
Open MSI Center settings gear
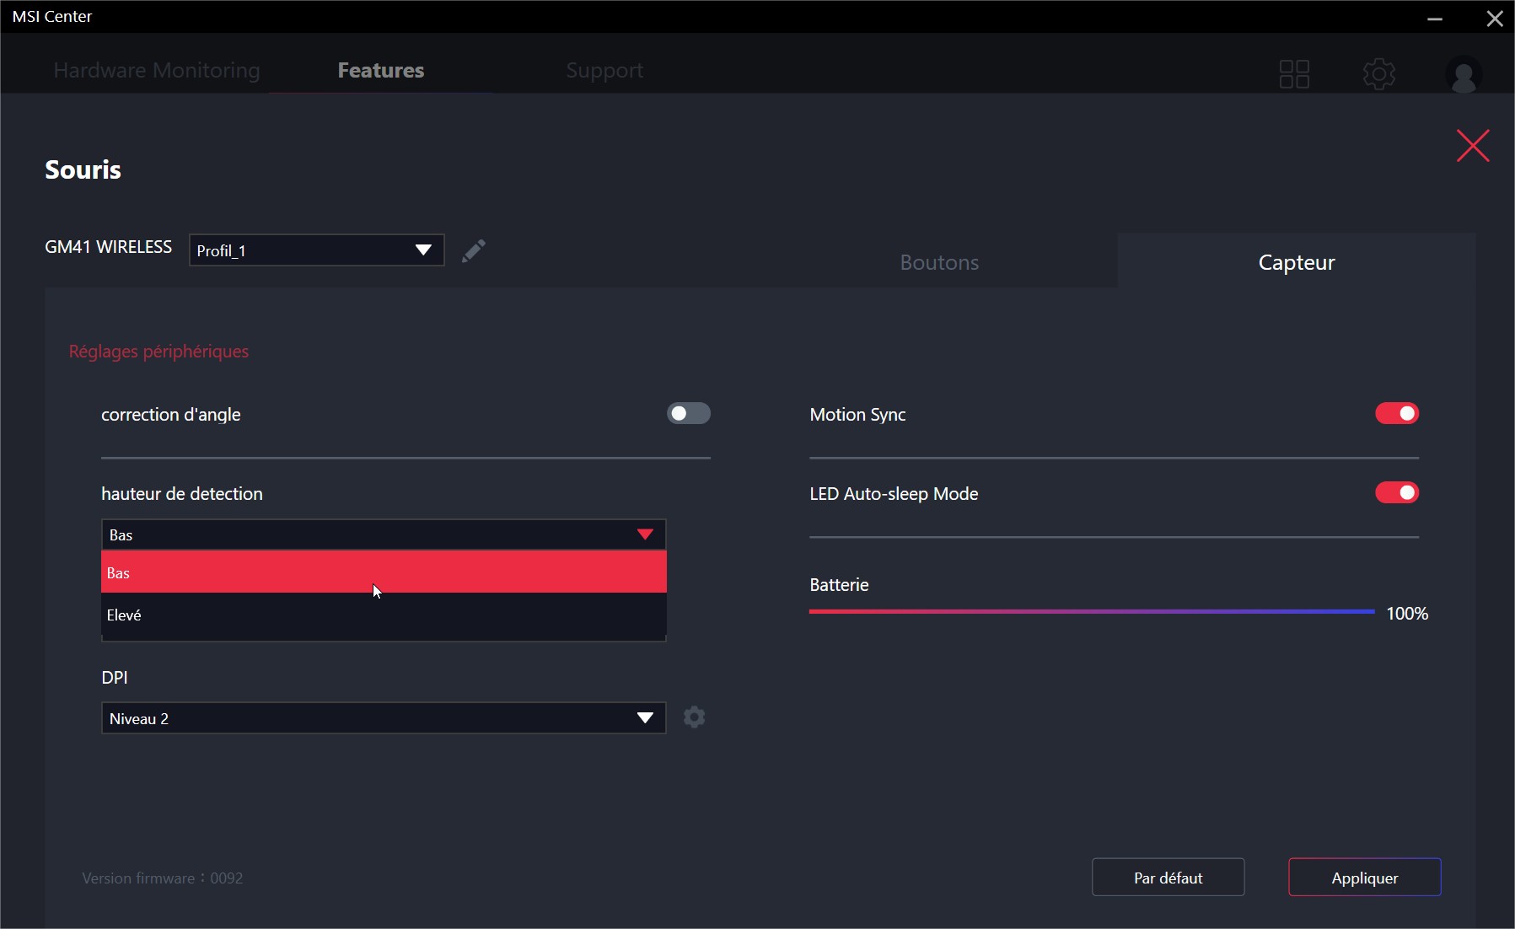[1378, 74]
